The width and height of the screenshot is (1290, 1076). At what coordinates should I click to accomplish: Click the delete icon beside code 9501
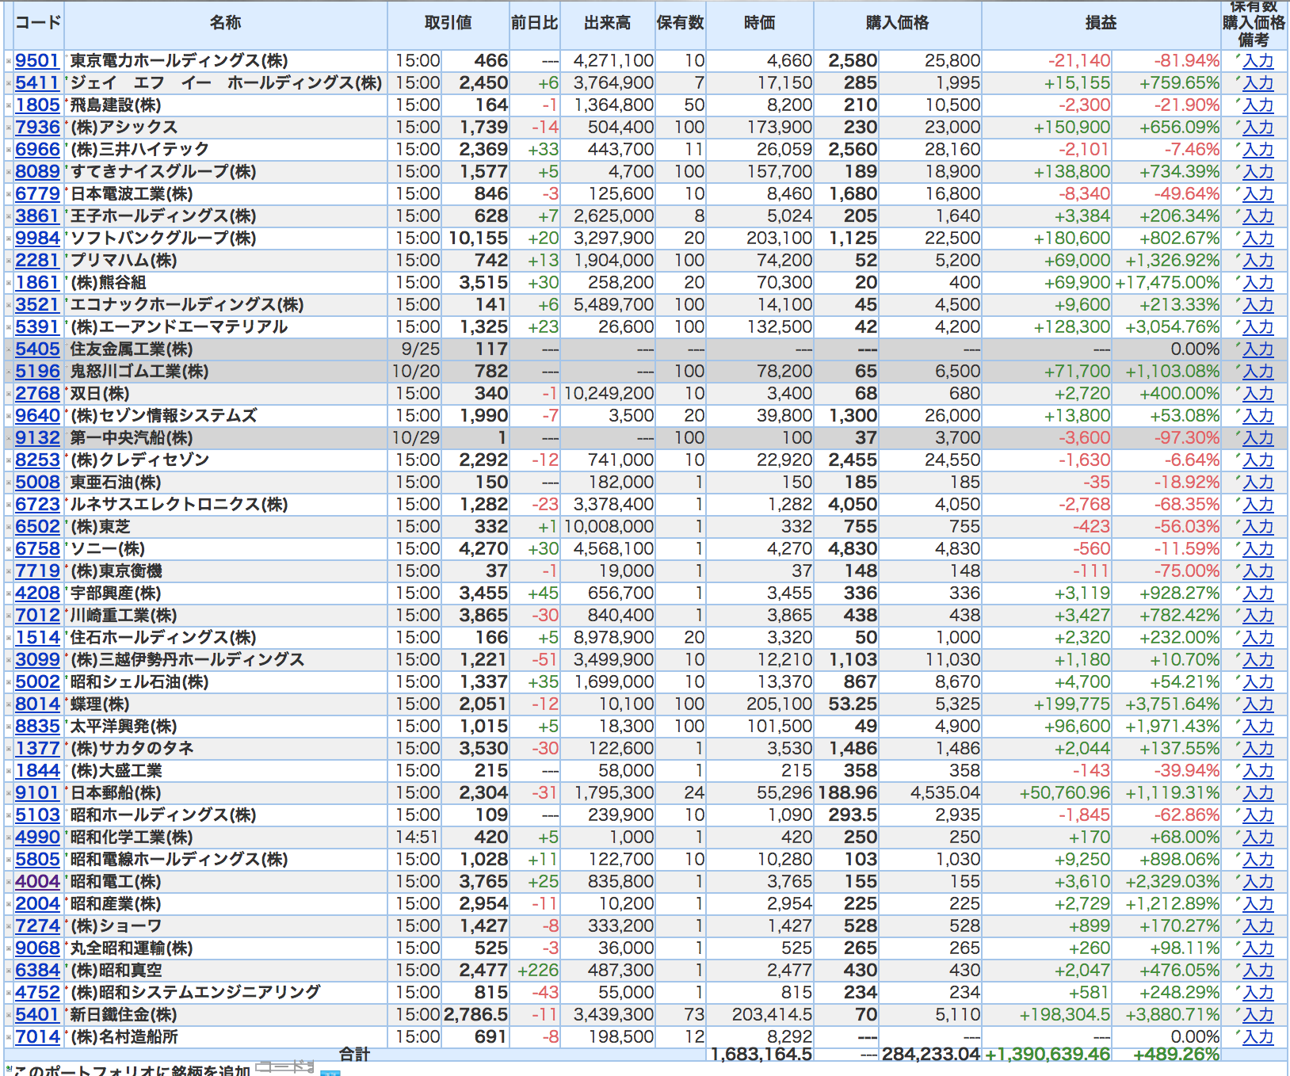click(9, 61)
